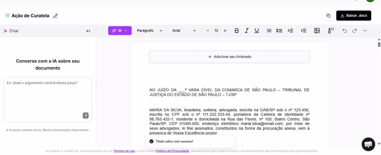The height and width of the screenshot is (155, 381).
Task: Toggle italic formatting
Action: click(x=247, y=31)
